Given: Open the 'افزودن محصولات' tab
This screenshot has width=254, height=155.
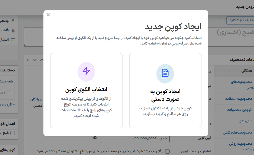Looking at the screenshot, I should (x=234, y=110).
